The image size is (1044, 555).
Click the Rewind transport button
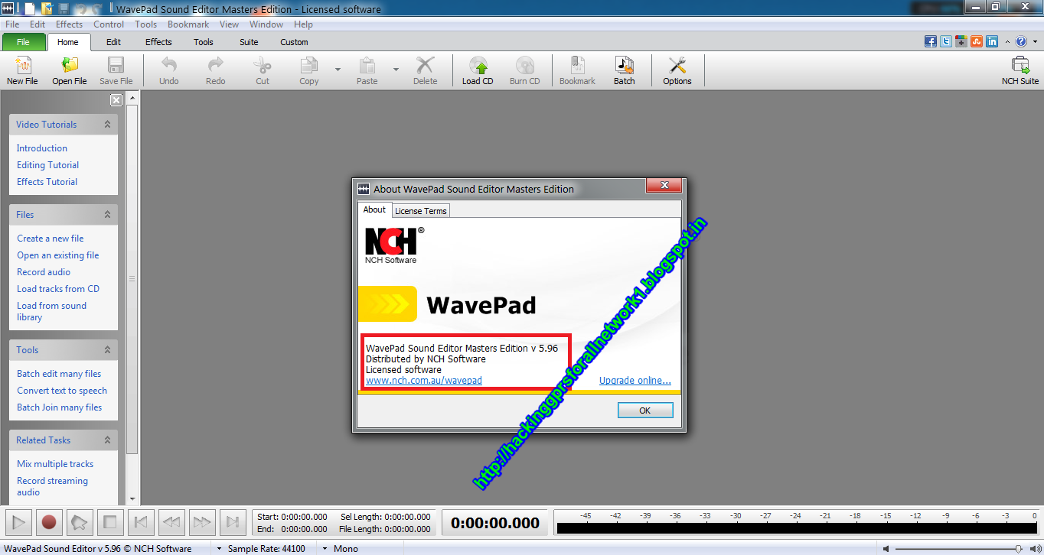pyautogui.click(x=171, y=523)
